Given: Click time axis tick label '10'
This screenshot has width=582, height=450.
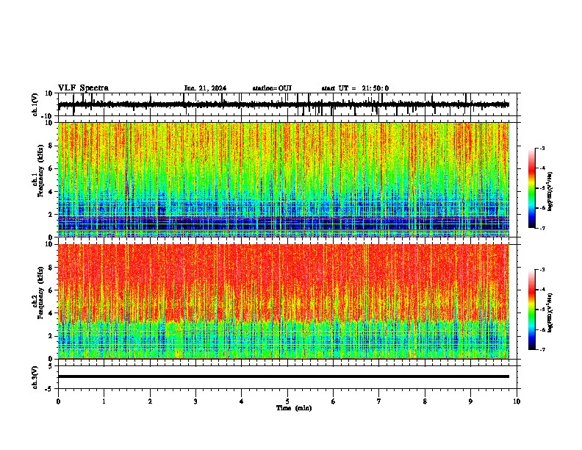Looking at the screenshot, I should (x=517, y=401).
